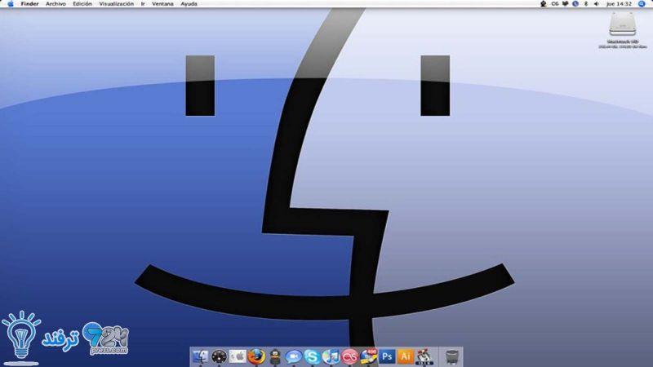Open the Last.fm dock icon
This screenshot has width=653, height=367.
coord(350,356)
